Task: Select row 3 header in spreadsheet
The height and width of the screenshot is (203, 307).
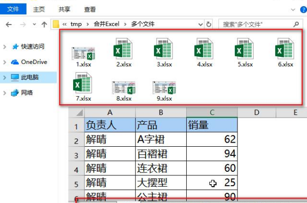Action: tap(76, 154)
